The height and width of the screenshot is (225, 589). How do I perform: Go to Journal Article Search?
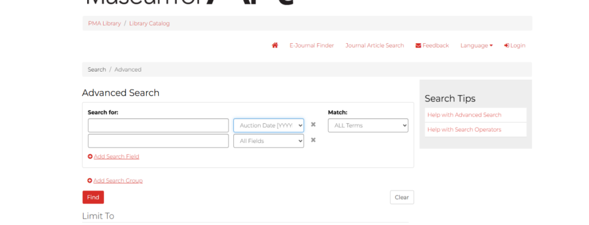coord(374,45)
